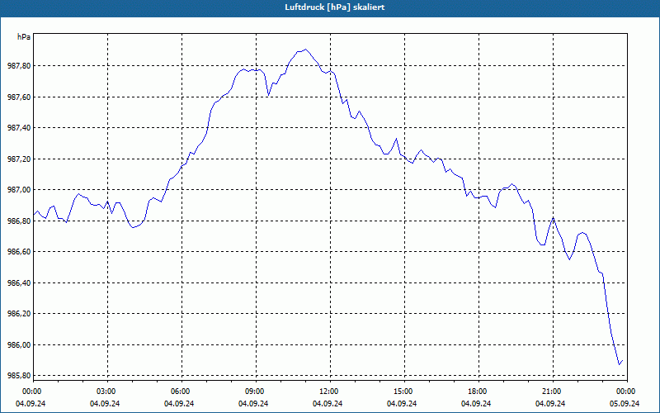
Task: Click the chart title Luftdruck [hPa] skaliert
Action: pos(335,7)
